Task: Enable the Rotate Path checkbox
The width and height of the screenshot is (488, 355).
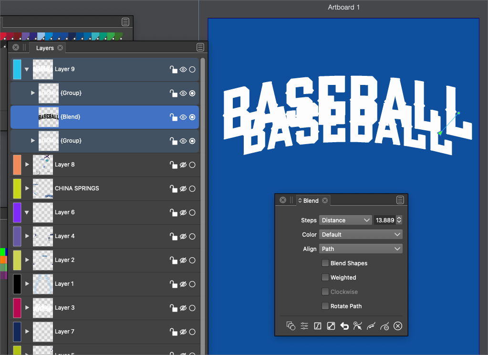Action: [x=325, y=306]
